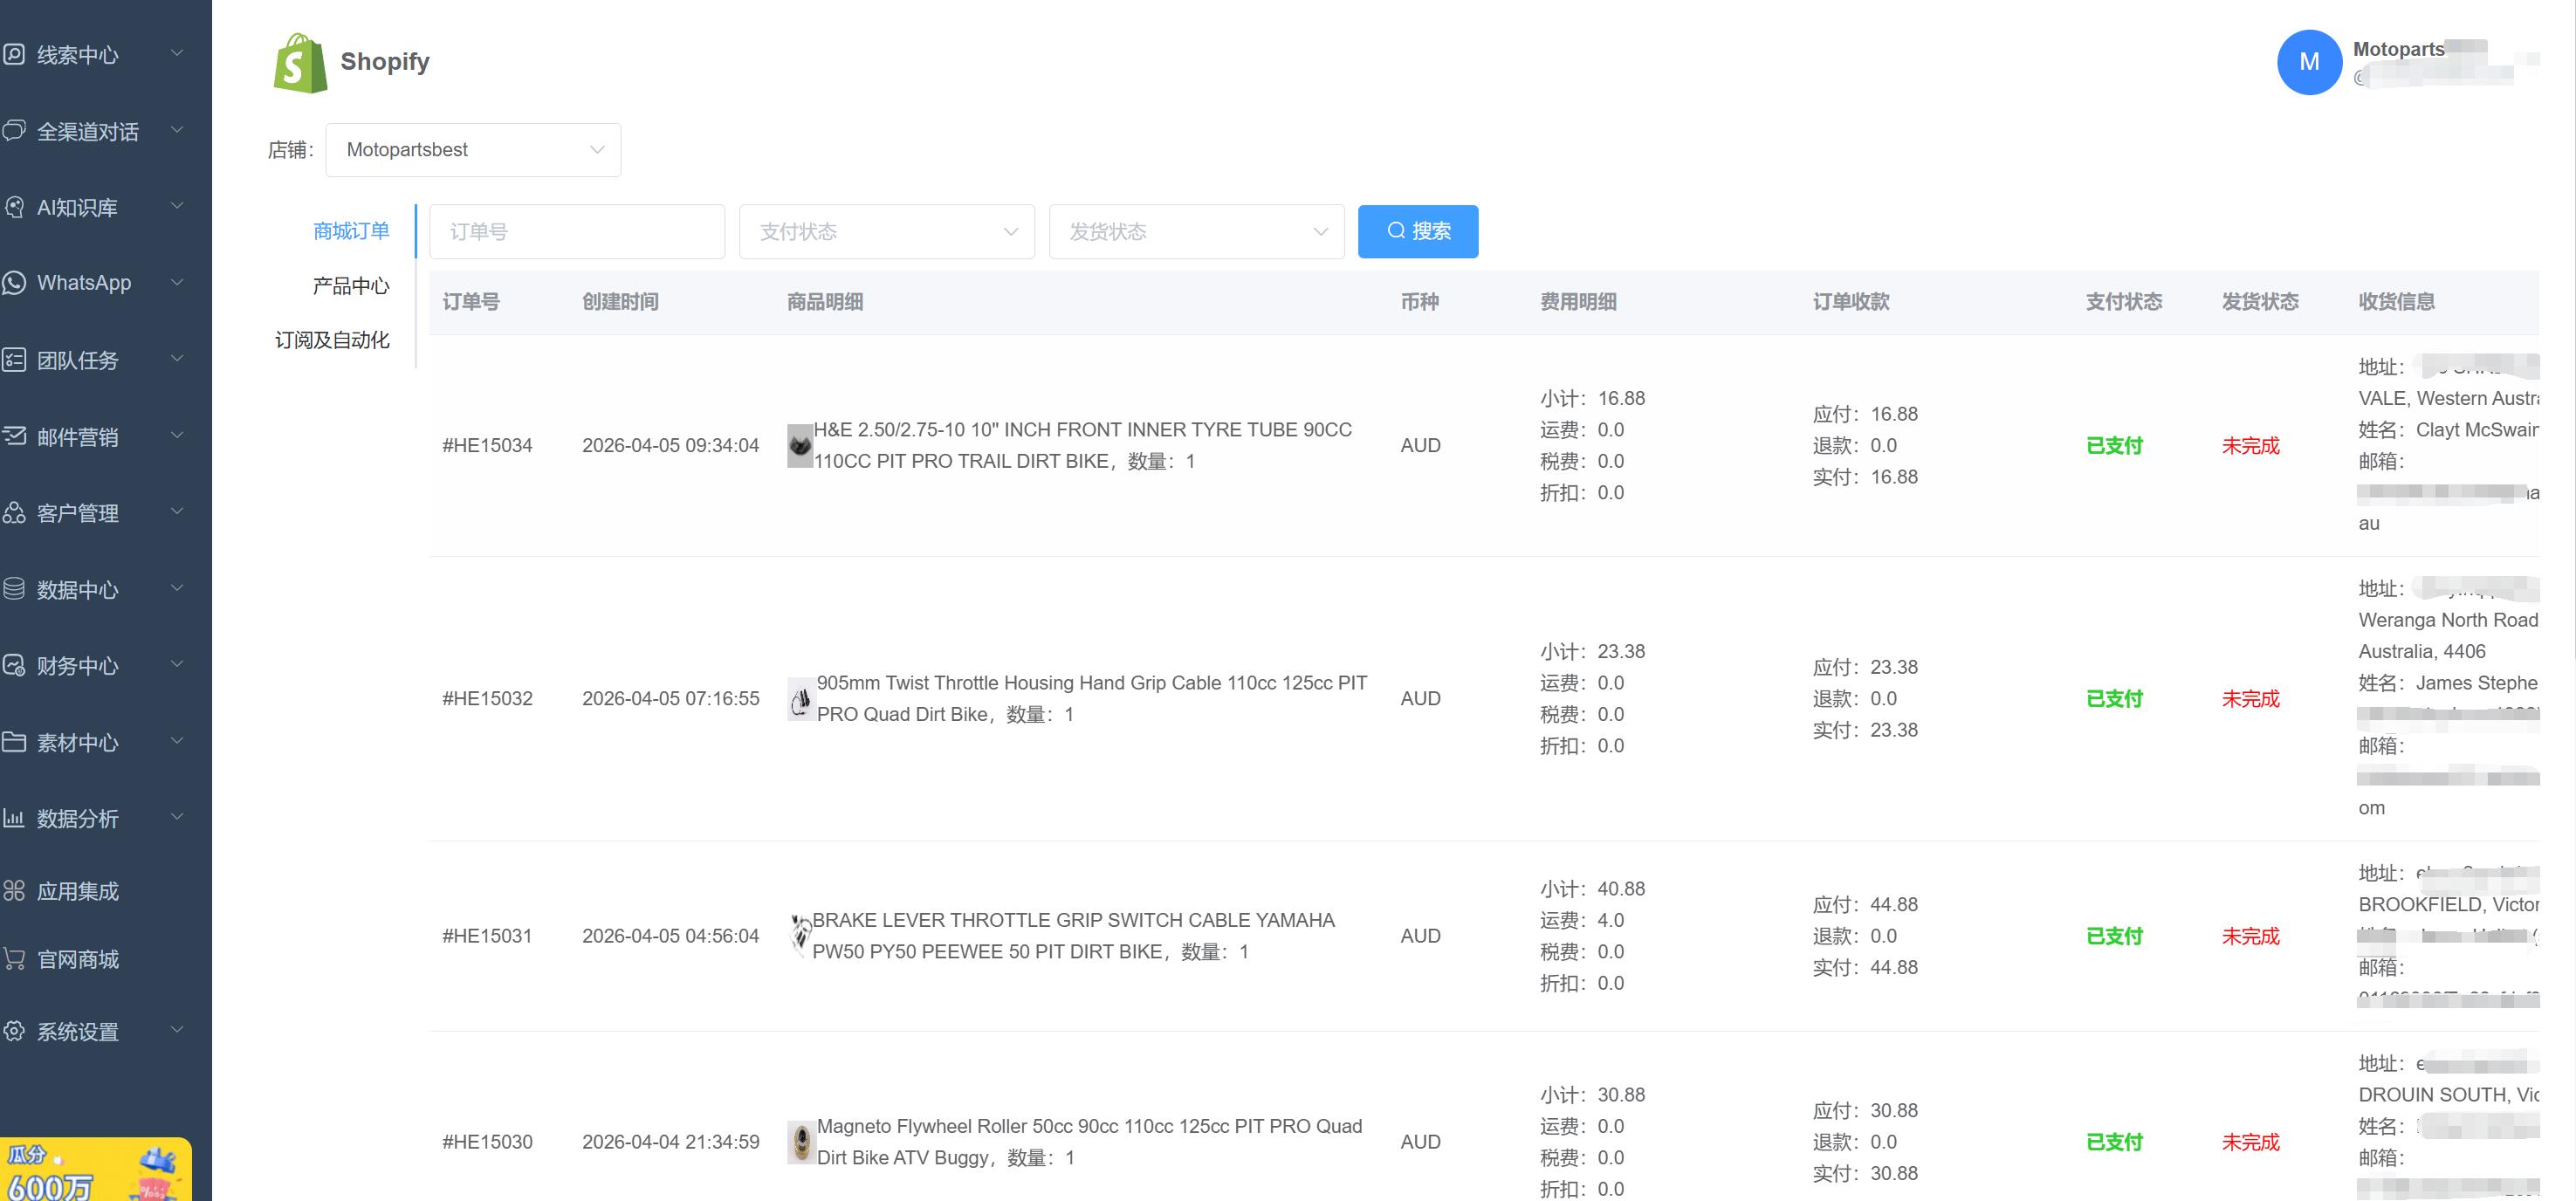Open the 支付状态 filter dropdown
This screenshot has width=2576, height=1201.
click(886, 232)
